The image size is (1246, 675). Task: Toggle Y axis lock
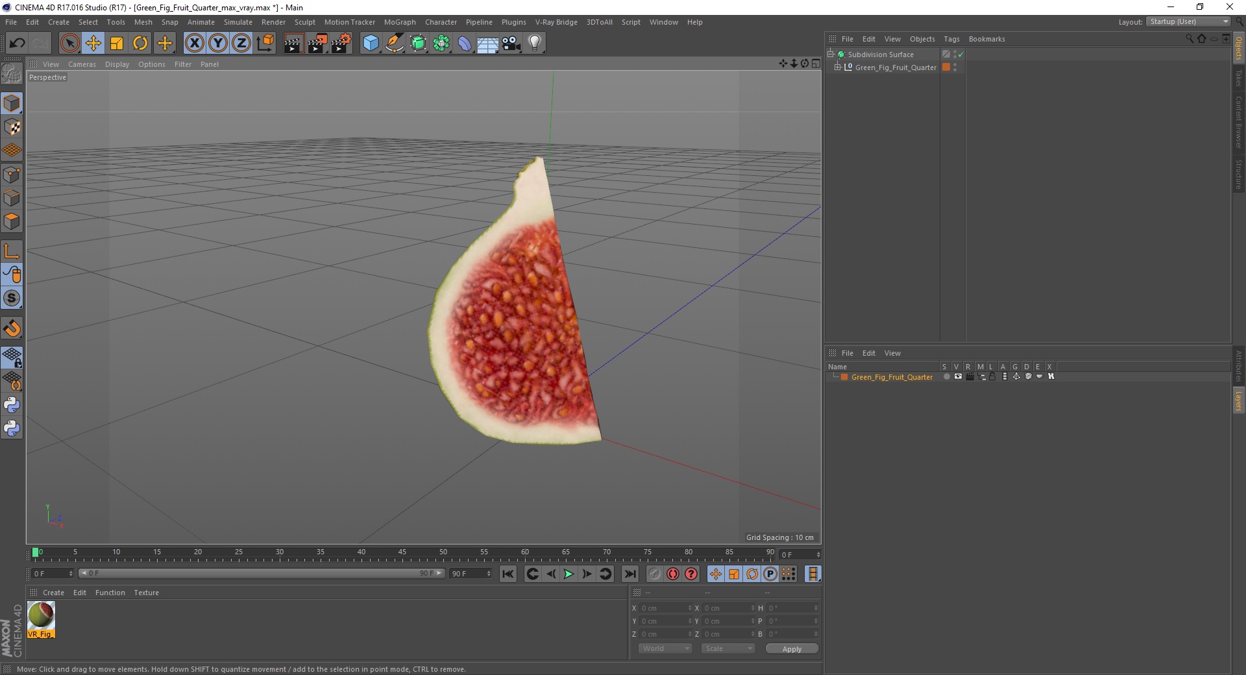click(218, 43)
